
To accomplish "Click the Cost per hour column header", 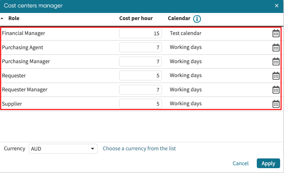I will (136, 18).
